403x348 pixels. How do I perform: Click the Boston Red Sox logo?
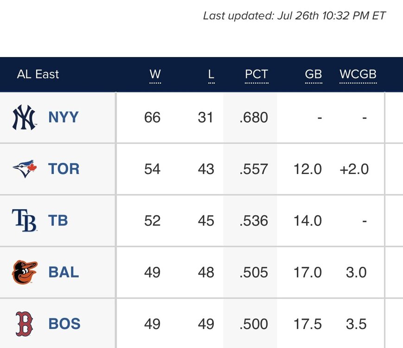click(24, 324)
